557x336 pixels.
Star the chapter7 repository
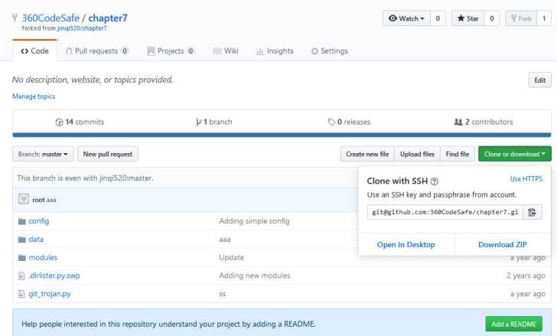point(467,18)
